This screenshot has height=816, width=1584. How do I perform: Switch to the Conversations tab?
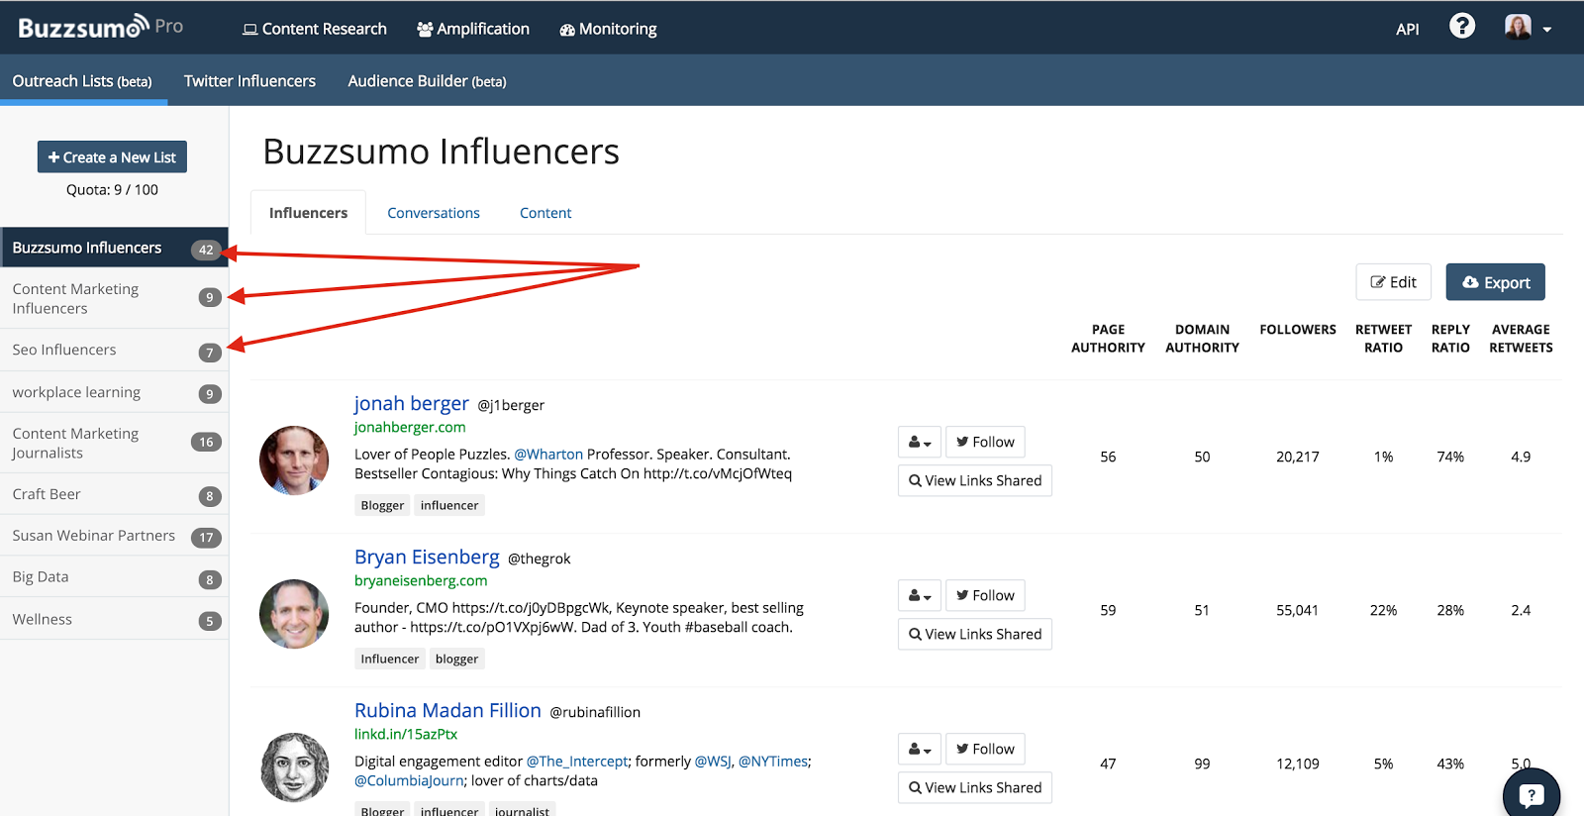pos(434,212)
